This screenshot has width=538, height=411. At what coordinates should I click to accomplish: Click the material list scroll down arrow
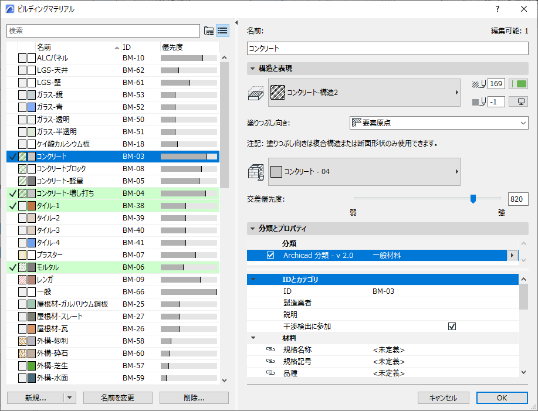[x=224, y=380]
